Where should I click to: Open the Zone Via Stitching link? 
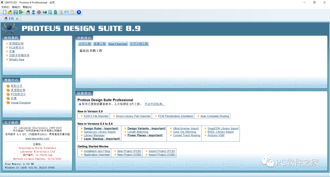[185, 132]
